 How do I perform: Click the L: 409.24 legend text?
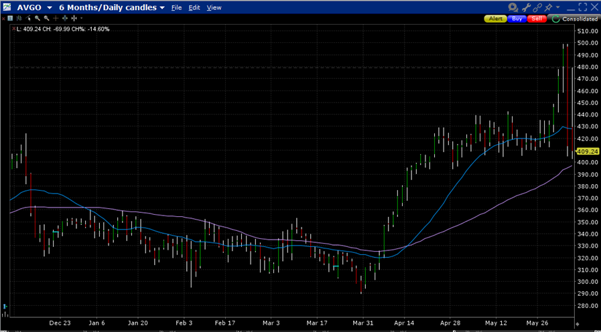(x=30, y=29)
